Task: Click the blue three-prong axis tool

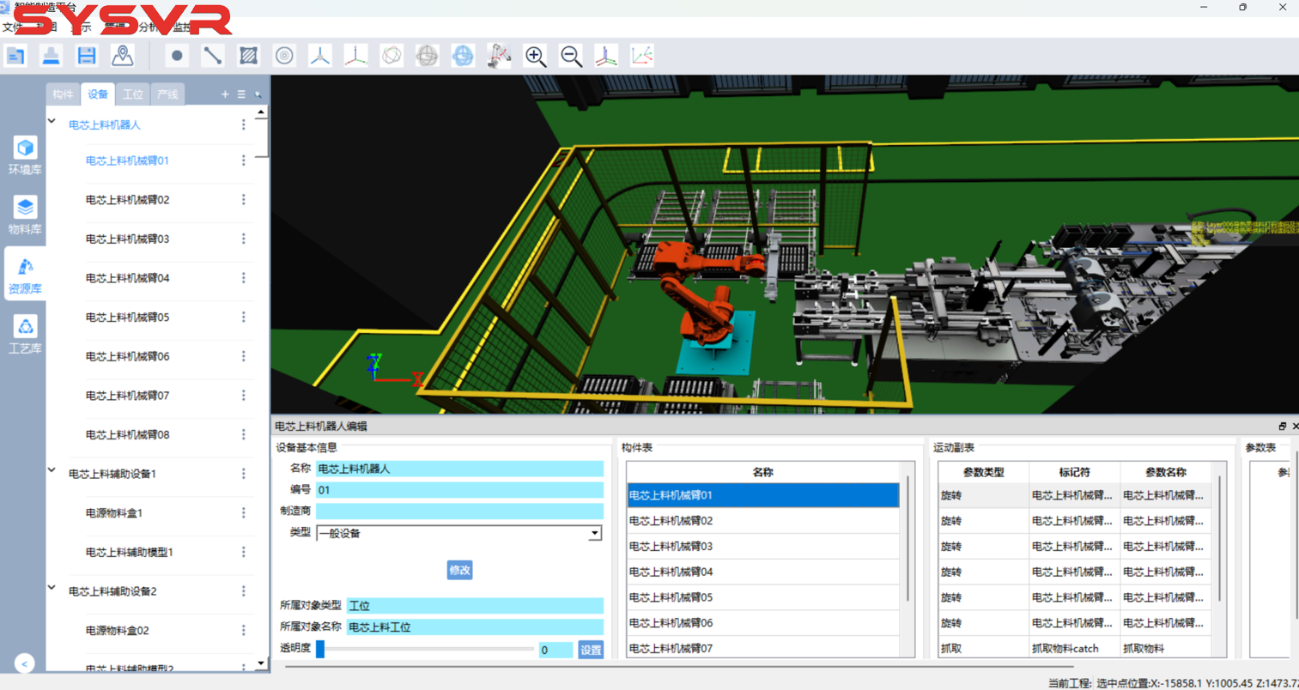Action: point(320,57)
